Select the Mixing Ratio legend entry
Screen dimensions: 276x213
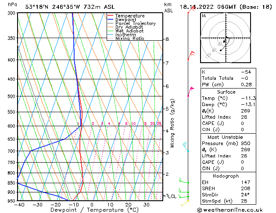(x=129, y=39)
